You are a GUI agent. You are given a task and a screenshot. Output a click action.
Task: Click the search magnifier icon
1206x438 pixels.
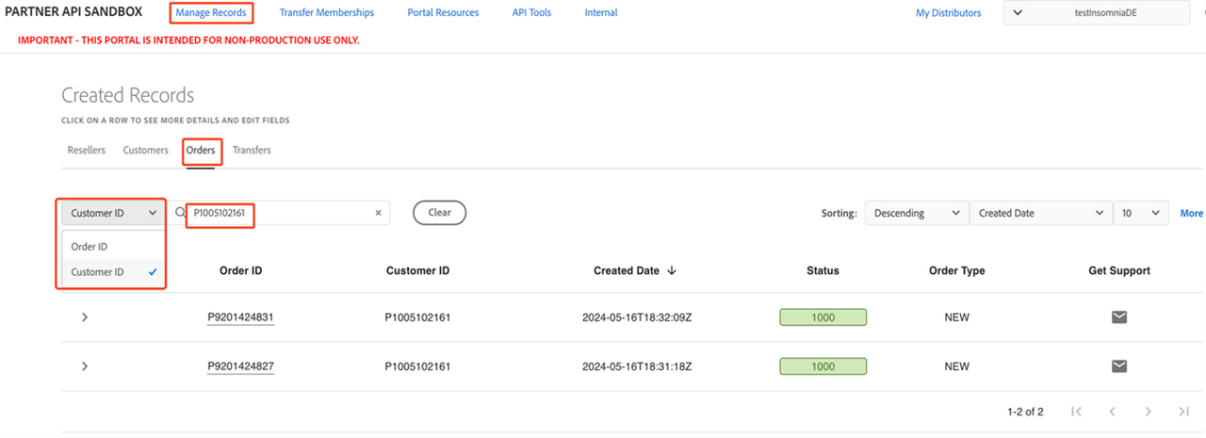coord(180,213)
